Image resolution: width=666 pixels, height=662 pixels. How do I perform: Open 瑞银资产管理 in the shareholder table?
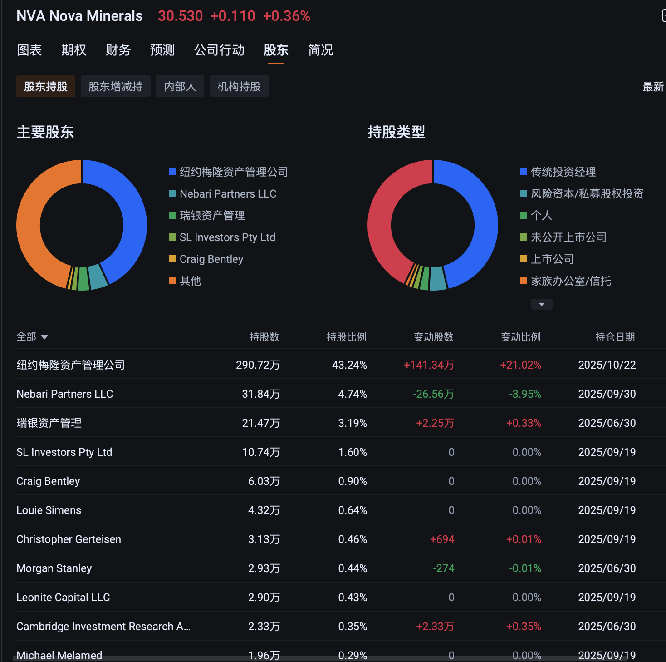49,423
